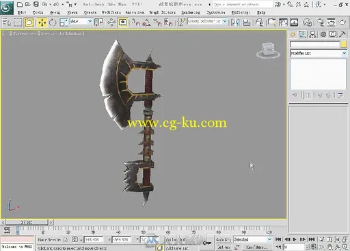This screenshot has width=350, height=251.
Task: Switch to the Create command panel tab
Action: [293, 34]
